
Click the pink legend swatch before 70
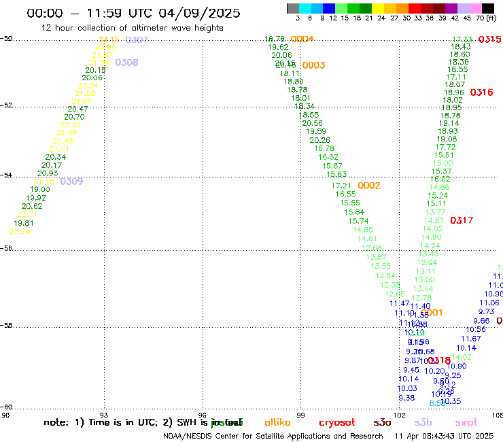click(x=476, y=8)
